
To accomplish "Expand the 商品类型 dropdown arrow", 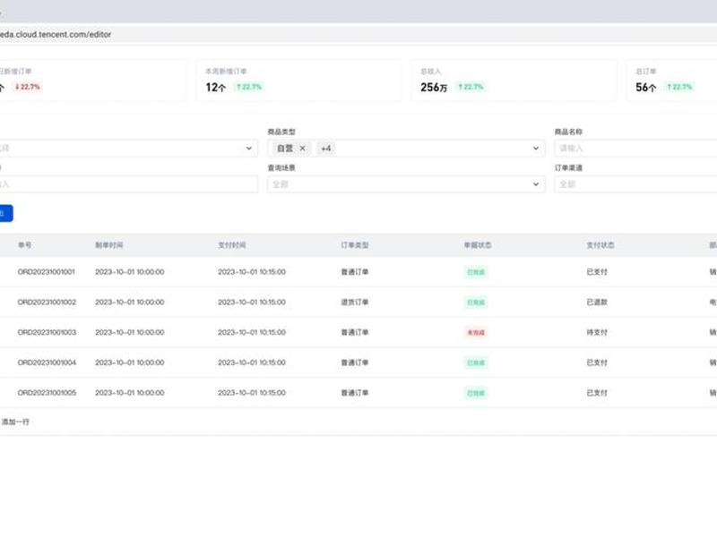I will 535,149.
